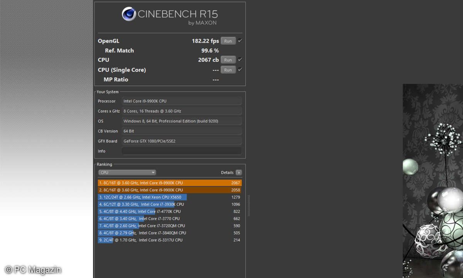Click the Ref. Match value 99.6 %
Viewport: 463px width, 278px height.
210,51
